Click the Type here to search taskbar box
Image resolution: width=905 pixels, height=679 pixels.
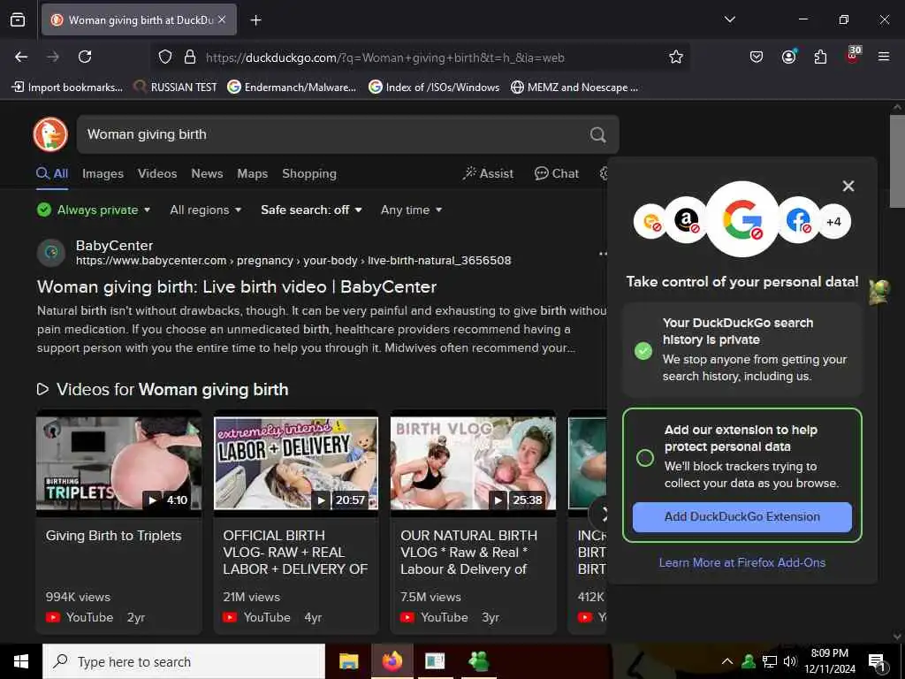pyautogui.click(x=184, y=661)
